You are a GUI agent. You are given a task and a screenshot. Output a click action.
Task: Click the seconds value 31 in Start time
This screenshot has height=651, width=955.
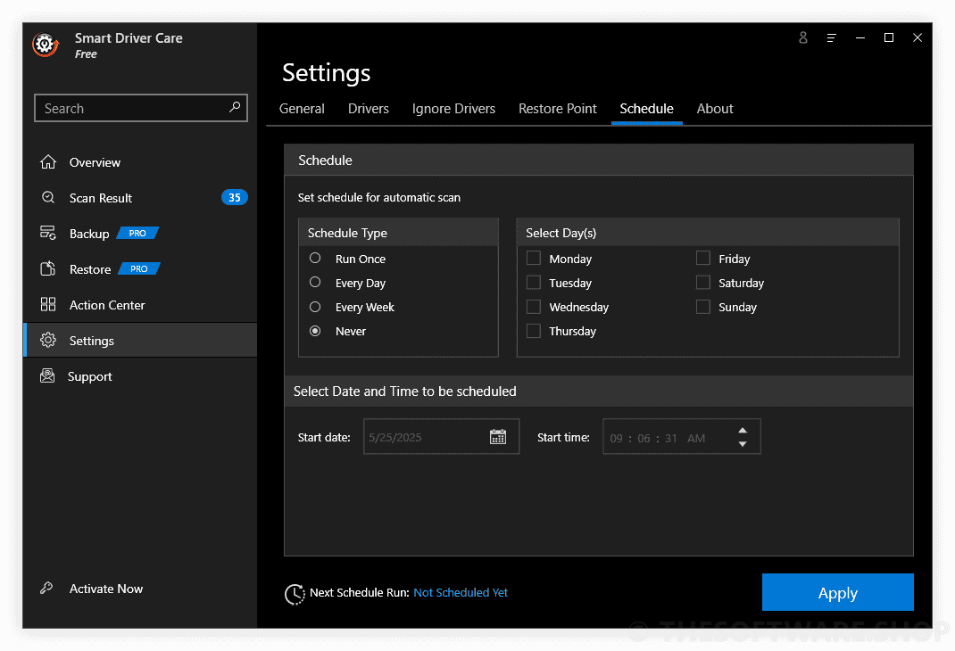[x=670, y=438]
